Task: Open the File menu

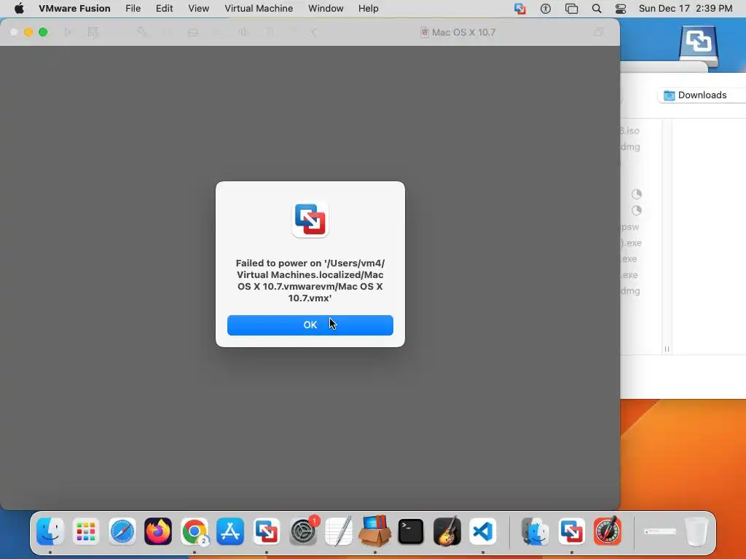Action: [133, 9]
